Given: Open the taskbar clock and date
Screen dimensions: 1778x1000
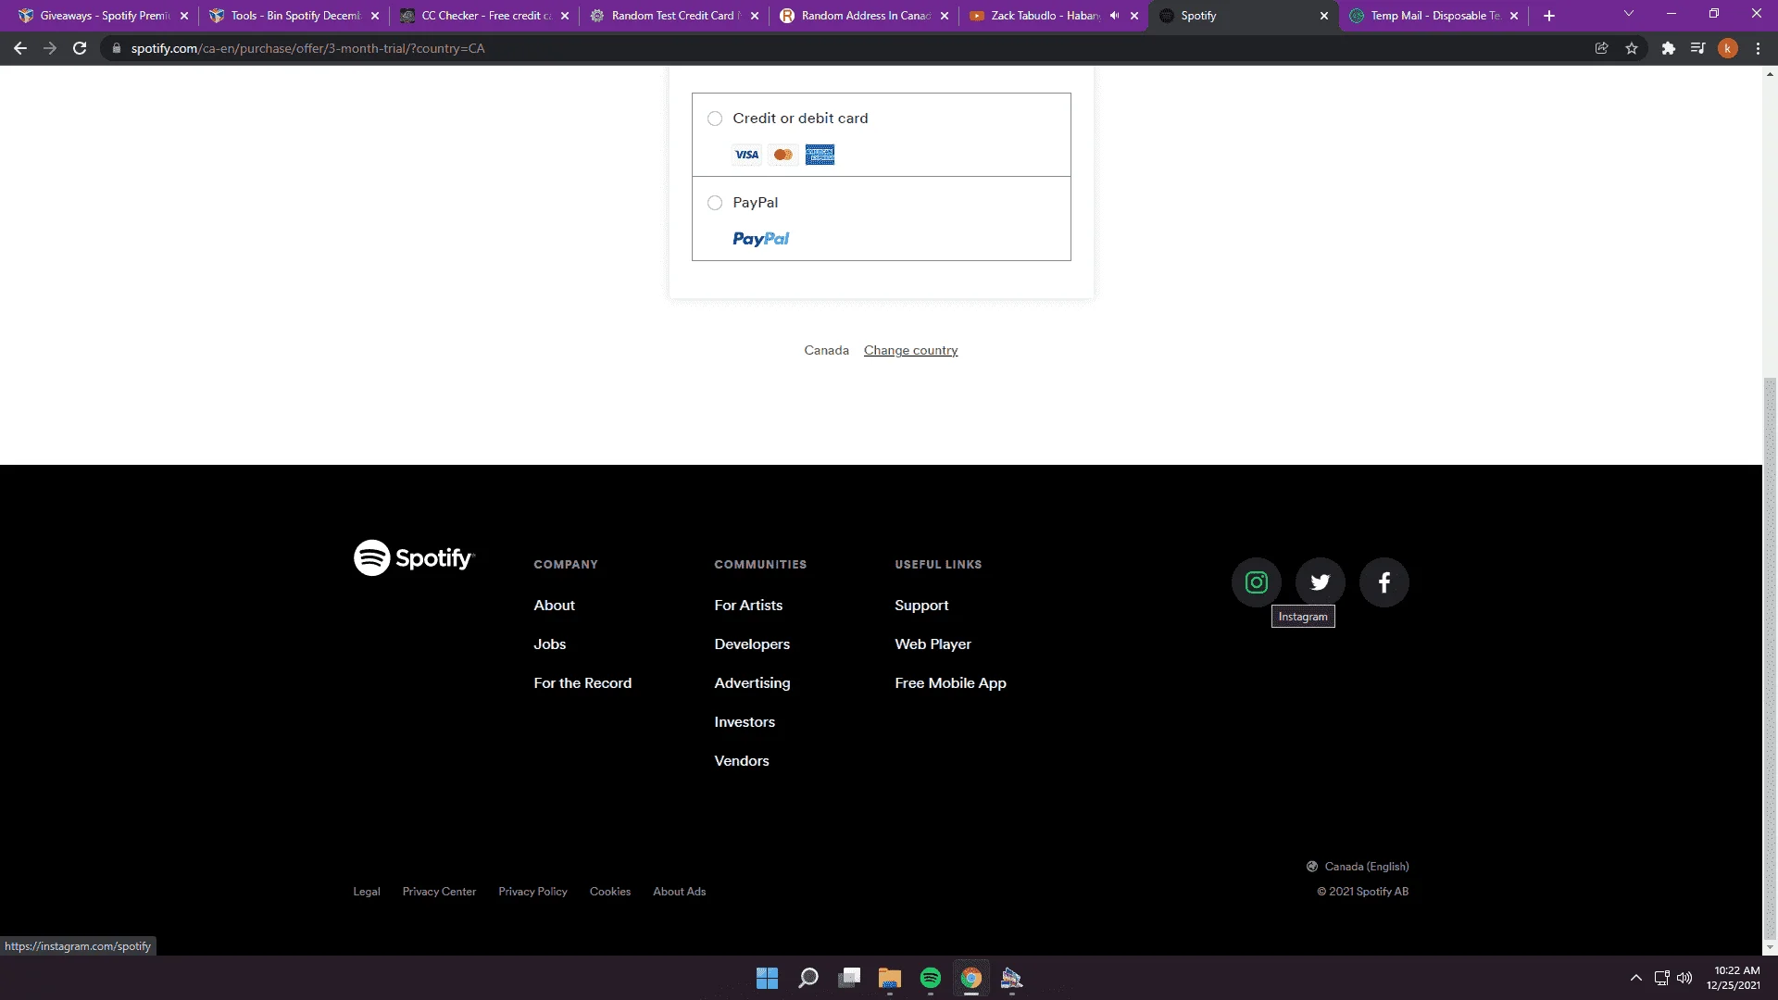Looking at the screenshot, I should click(1733, 978).
